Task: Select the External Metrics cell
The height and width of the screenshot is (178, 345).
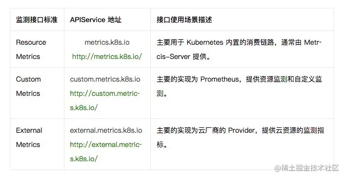Action: (29, 137)
